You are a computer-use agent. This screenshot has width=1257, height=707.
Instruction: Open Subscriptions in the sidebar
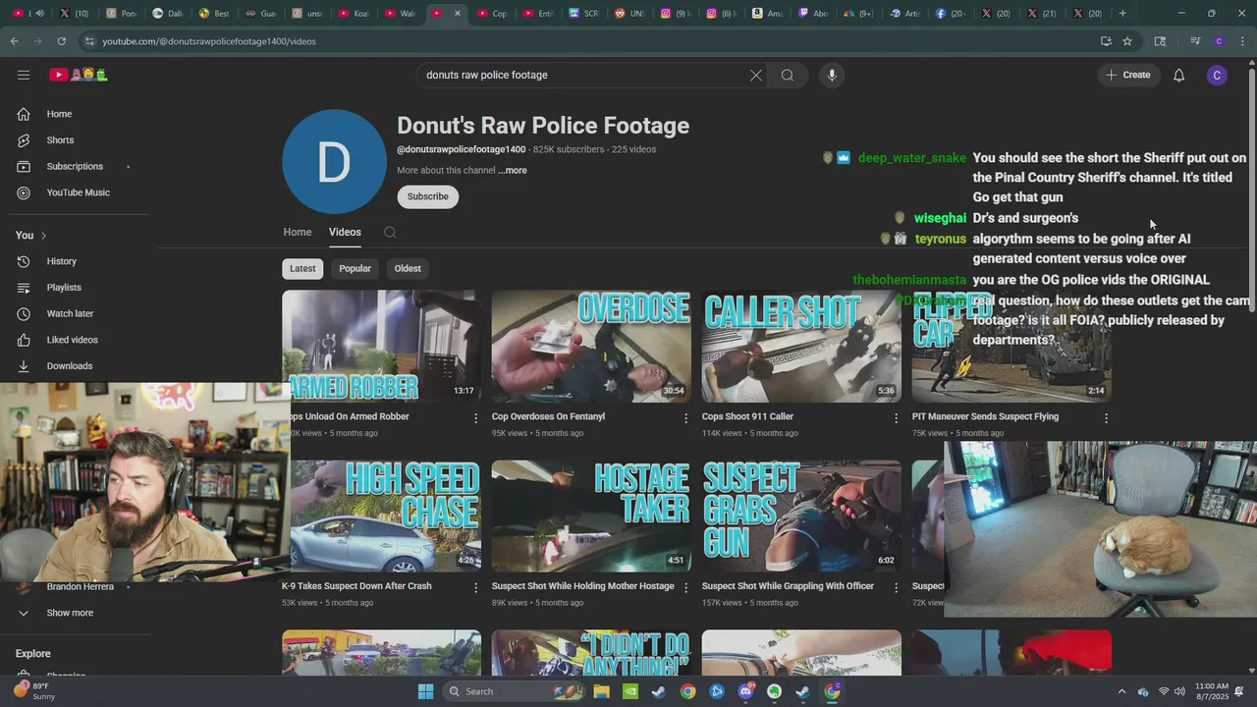[75, 166]
